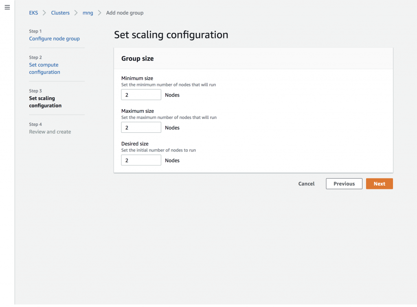Click the Minimum size field label
Screen dimensions: 417x307
pos(137,78)
